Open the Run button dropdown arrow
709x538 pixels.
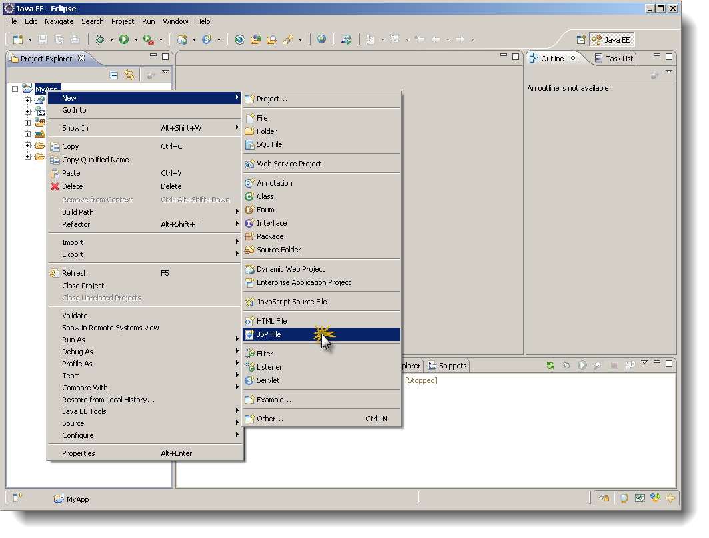(136, 39)
